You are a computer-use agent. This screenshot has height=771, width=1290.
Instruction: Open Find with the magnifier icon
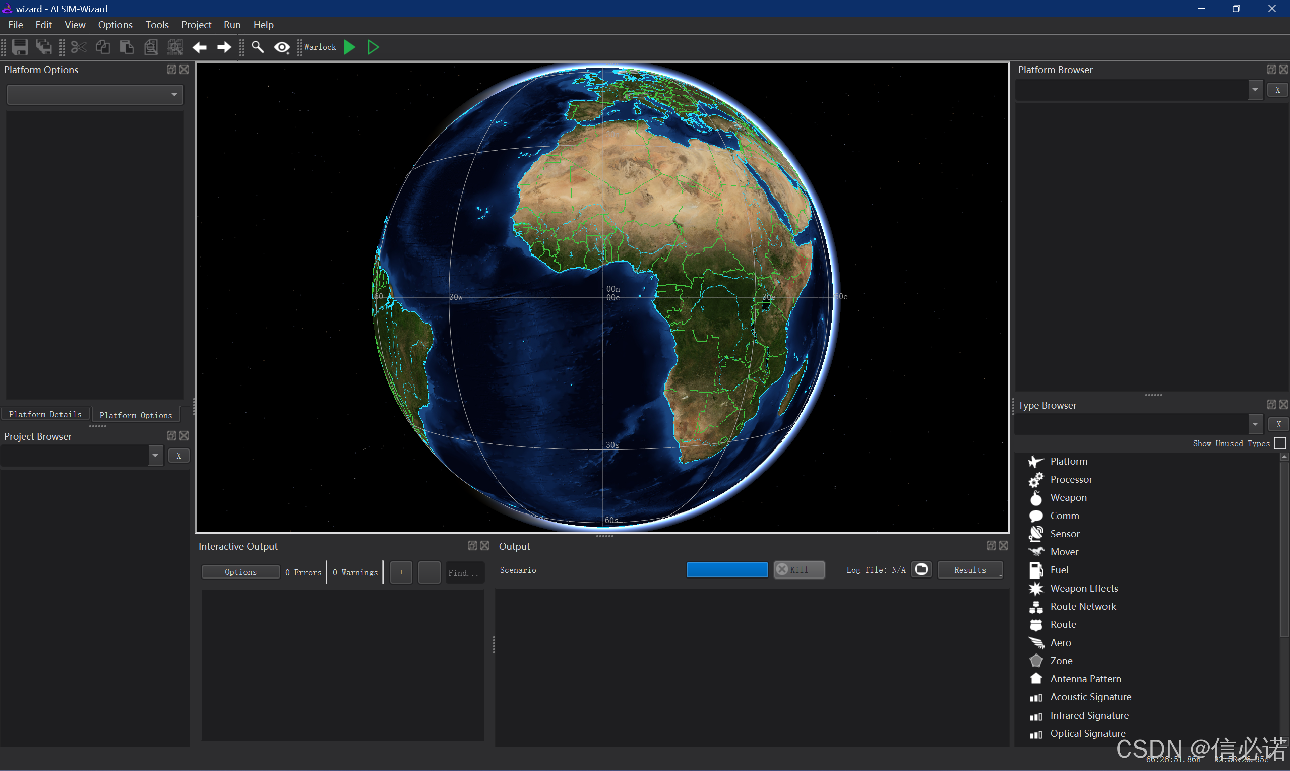[x=258, y=47]
